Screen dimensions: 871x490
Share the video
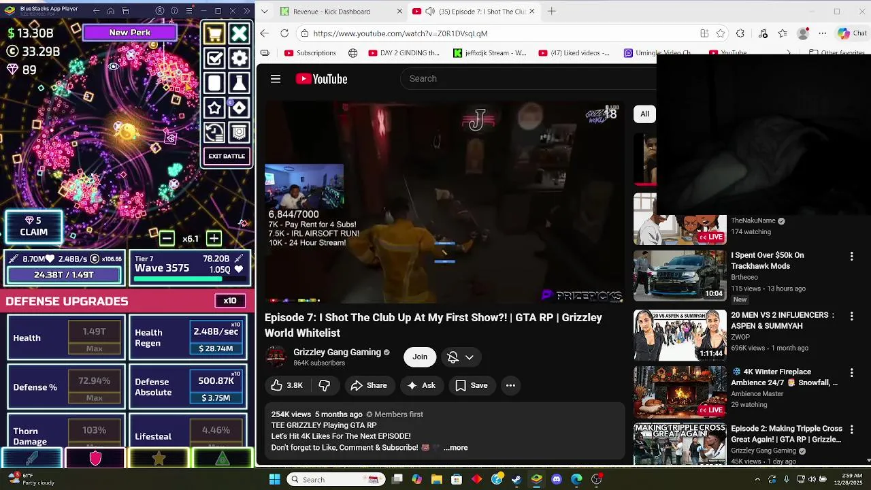tap(369, 385)
